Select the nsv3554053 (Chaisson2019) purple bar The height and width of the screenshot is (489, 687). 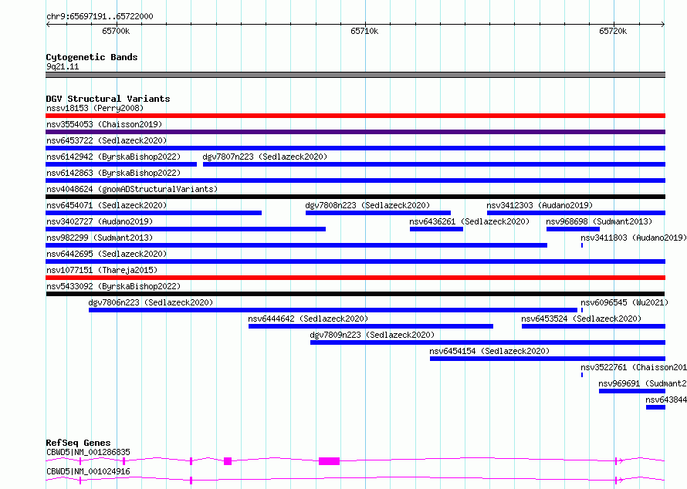pos(355,132)
